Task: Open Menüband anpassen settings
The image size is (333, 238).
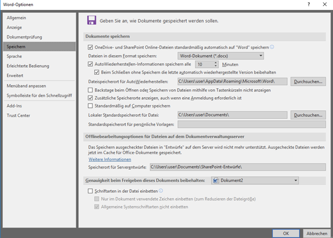Action: [x=26, y=86]
